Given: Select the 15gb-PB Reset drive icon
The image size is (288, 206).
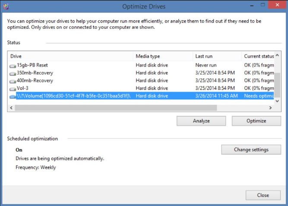Looking at the screenshot, I should (13, 66).
